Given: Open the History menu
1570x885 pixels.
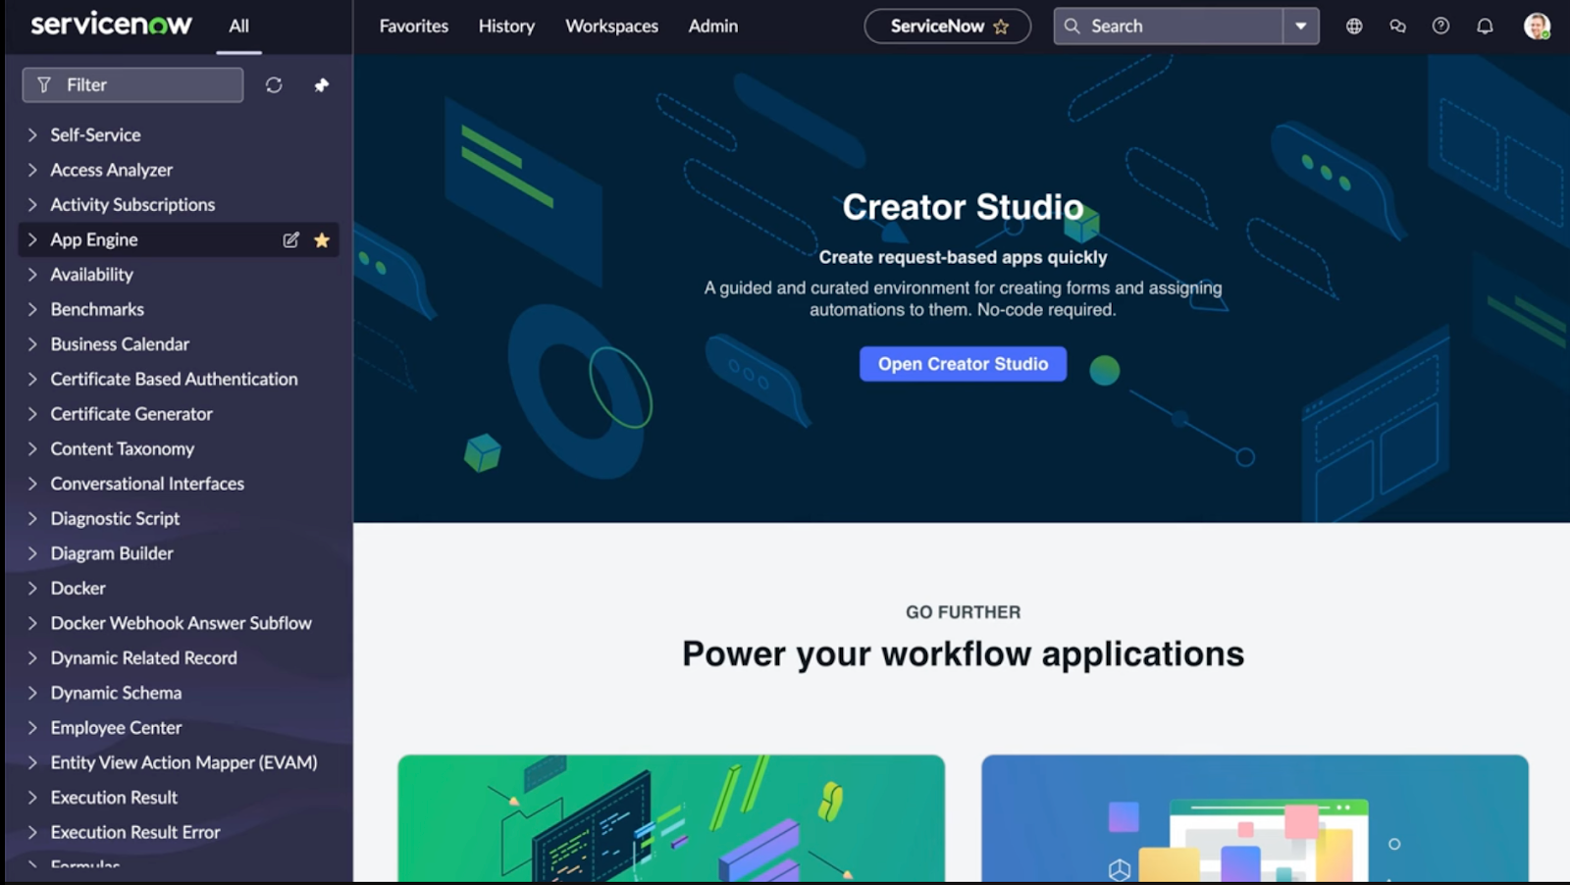Looking at the screenshot, I should (x=506, y=26).
